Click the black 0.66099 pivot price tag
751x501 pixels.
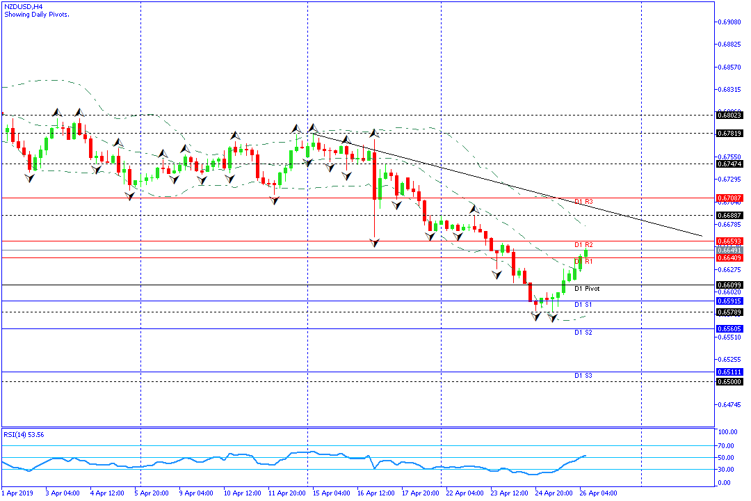pos(729,285)
